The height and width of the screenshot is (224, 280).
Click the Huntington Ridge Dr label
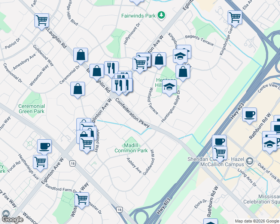coord(171,106)
